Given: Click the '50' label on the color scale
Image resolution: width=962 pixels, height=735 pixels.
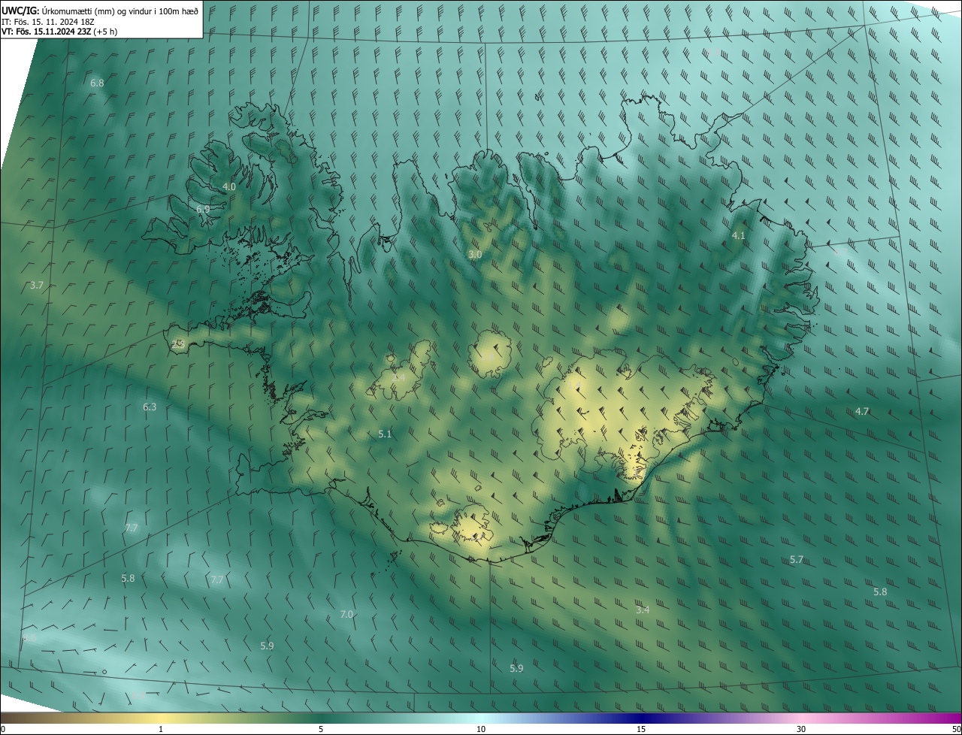Looking at the screenshot, I should (x=956, y=729).
